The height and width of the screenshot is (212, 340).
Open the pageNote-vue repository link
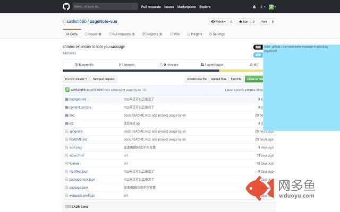tap(103, 21)
